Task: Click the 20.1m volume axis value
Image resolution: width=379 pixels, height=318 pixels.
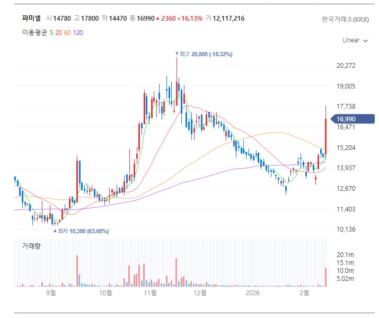Action: click(345, 255)
